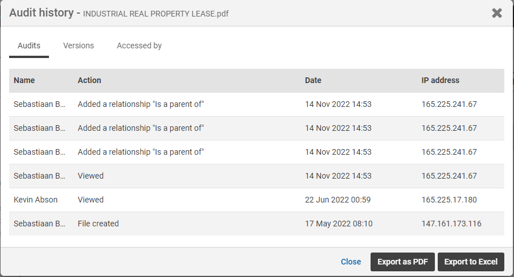The height and width of the screenshot is (277, 514).
Task: Click the IP address column header
Action: (x=440, y=80)
